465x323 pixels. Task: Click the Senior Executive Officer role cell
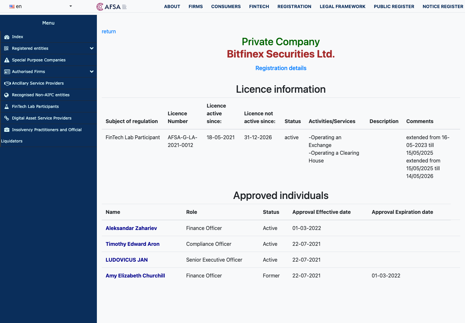(x=214, y=260)
